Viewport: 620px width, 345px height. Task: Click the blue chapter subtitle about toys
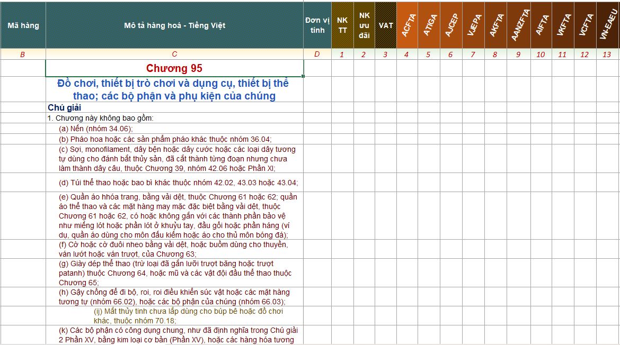coord(174,90)
